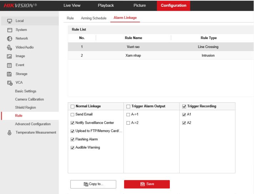
Task: Enable the Send Email checkbox
Action: (73, 114)
